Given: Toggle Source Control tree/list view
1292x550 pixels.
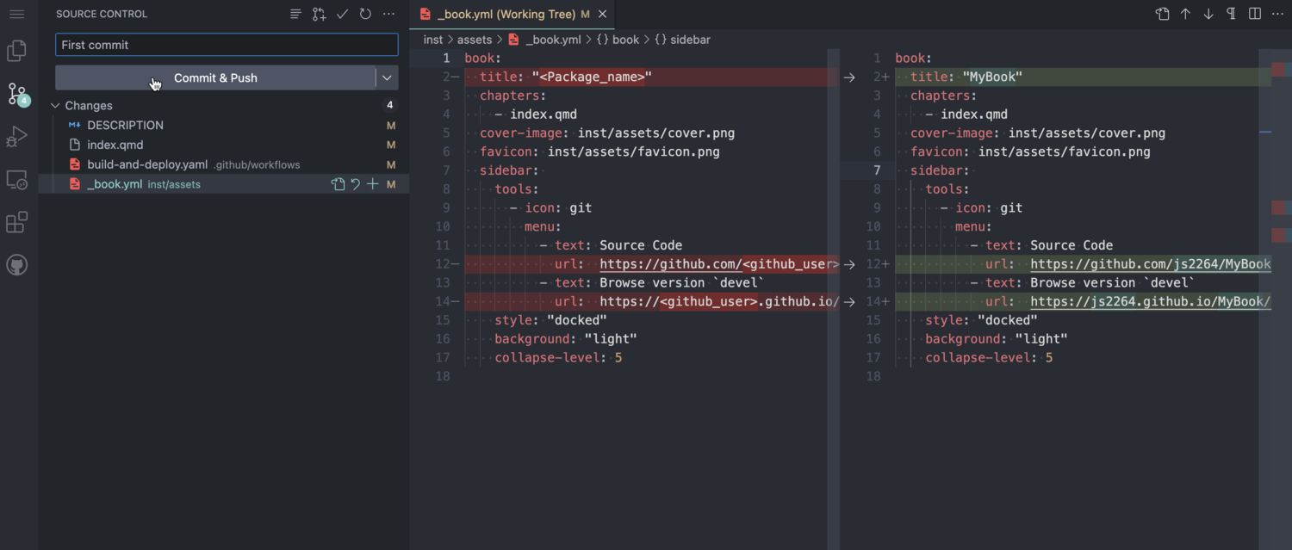Looking at the screenshot, I should [295, 14].
